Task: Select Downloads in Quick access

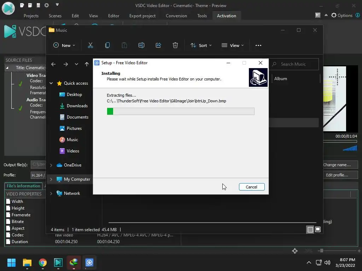Action: 74,106
